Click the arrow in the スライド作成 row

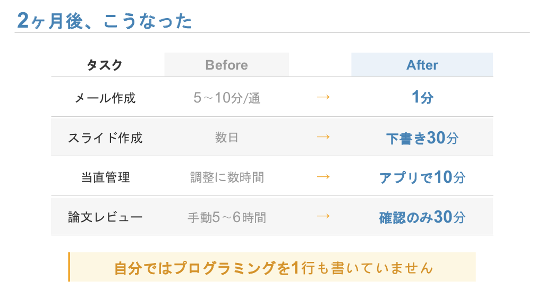tap(323, 137)
